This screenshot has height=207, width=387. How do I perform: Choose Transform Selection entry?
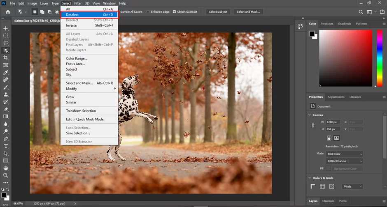[x=89, y=111]
